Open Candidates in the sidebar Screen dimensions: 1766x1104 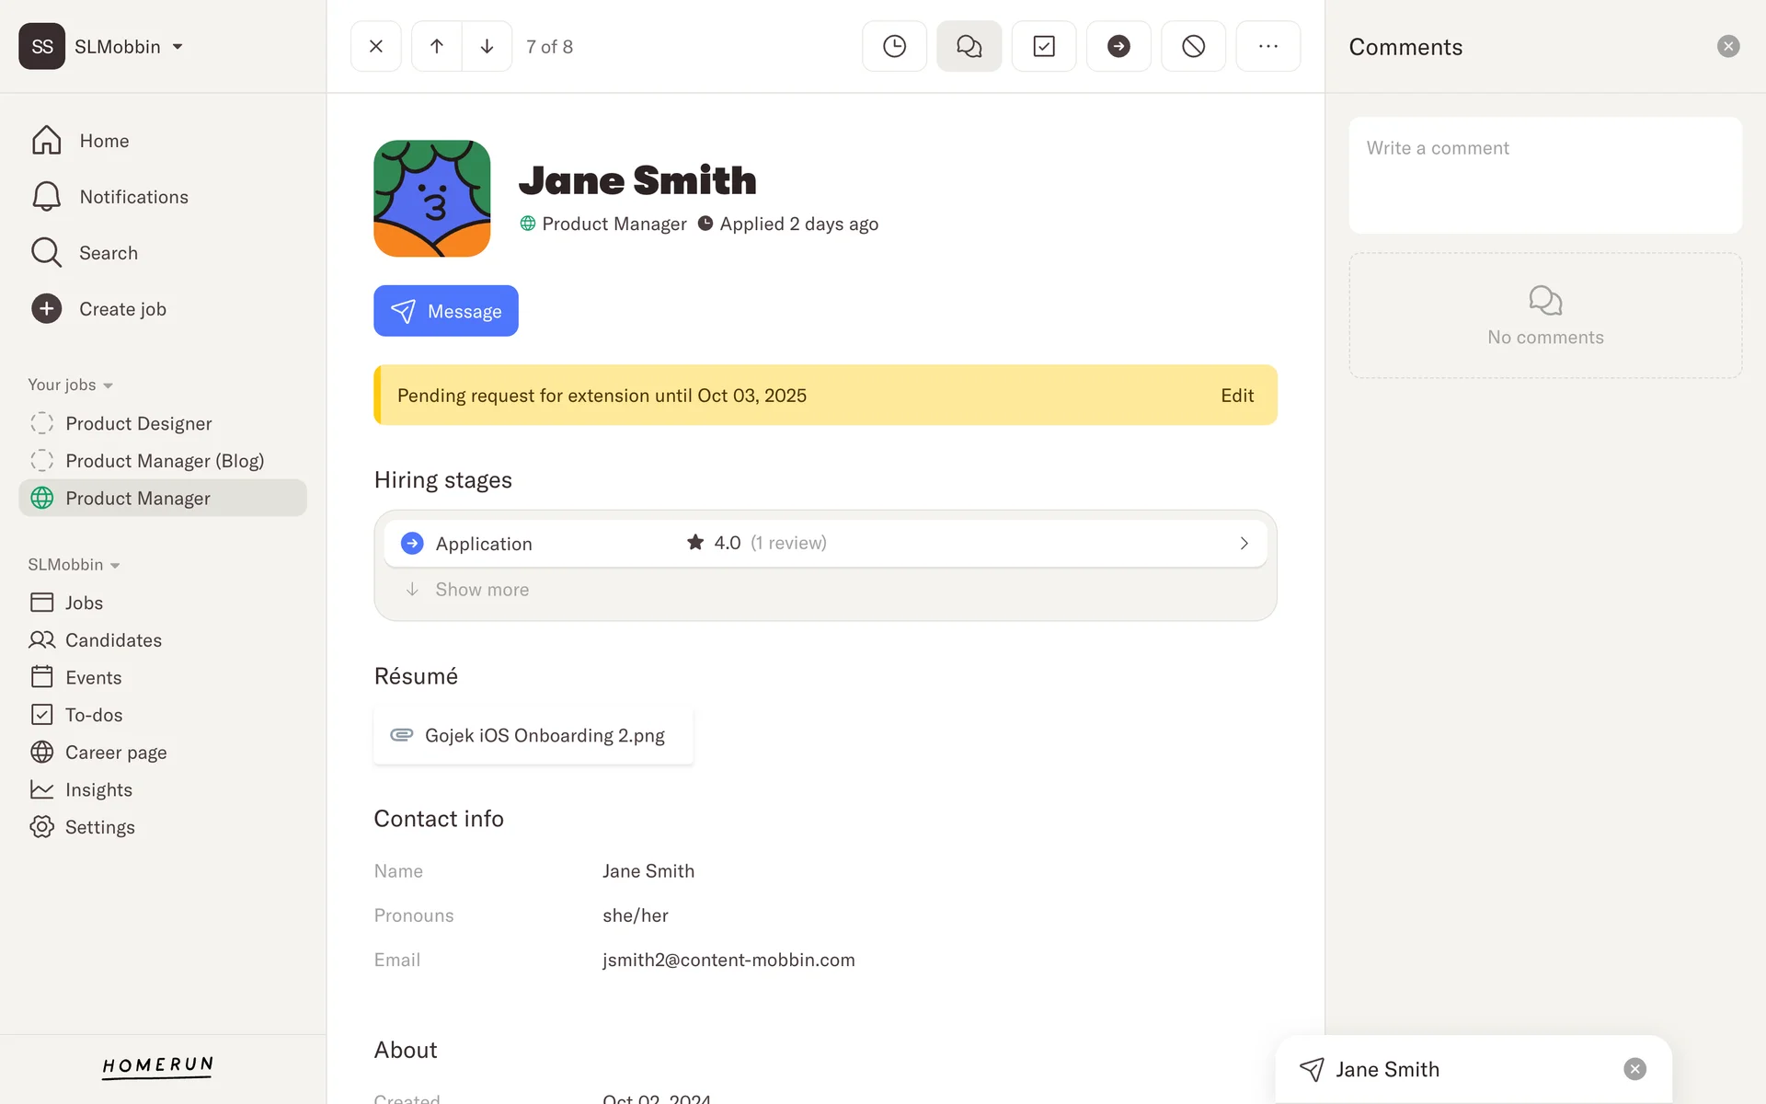click(x=113, y=640)
